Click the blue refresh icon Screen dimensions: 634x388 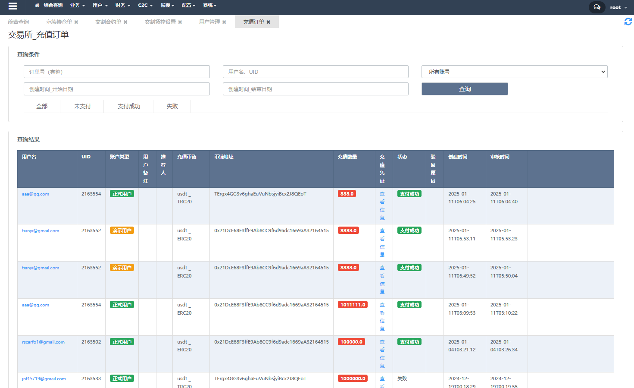pyautogui.click(x=628, y=22)
